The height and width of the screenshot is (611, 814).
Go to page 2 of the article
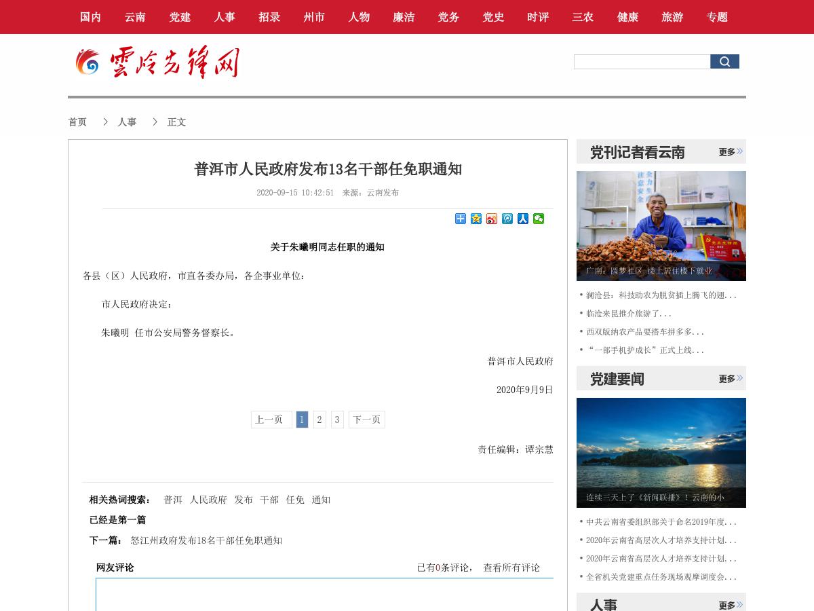pos(319,420)
